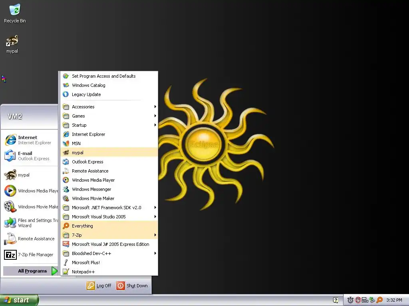409x306 pixels.
Task: Click the "Windows Messenger" text label
Action: (91, 189)
